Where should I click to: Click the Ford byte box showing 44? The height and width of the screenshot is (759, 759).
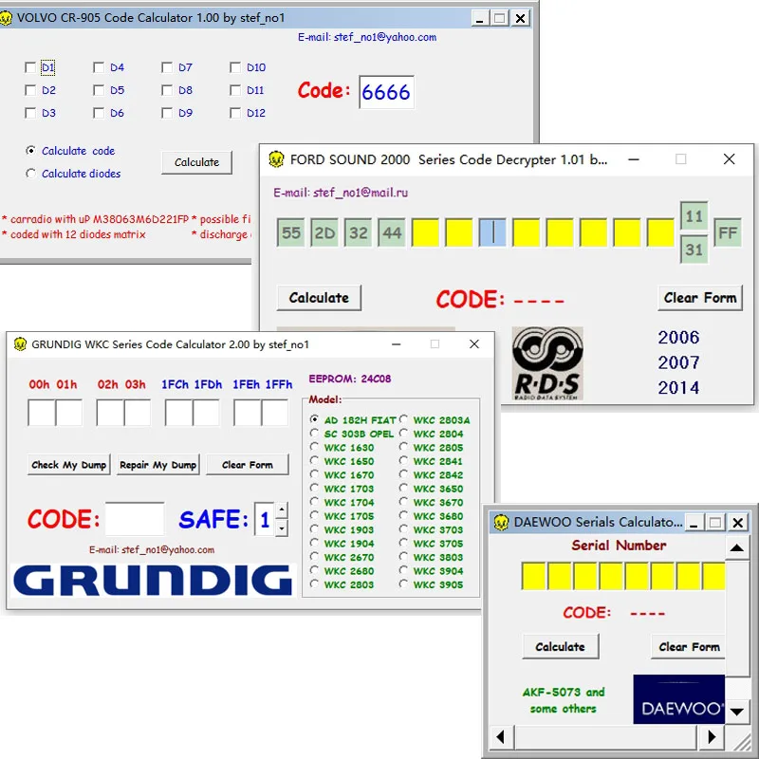(x=392, y=232)
